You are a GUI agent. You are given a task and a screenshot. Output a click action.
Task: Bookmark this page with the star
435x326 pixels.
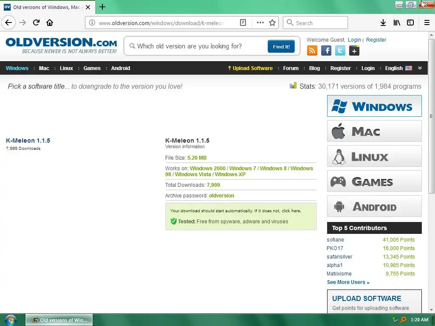point(272,23)
